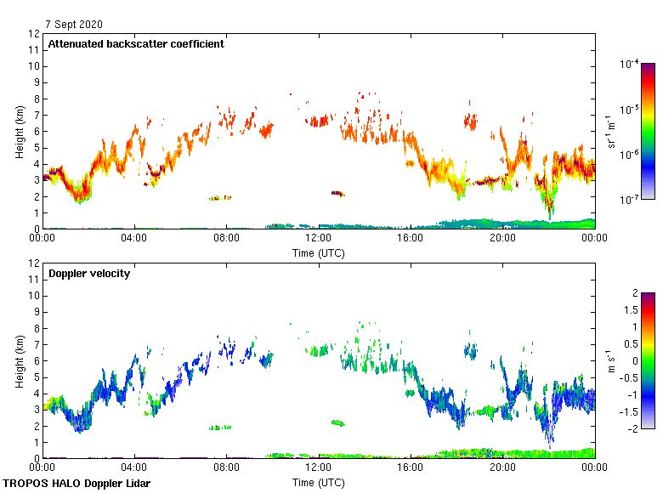Click the 10⁻⁴ label on the backscatter colorbar
Screen dimensions: 663x493
(628, 65)
